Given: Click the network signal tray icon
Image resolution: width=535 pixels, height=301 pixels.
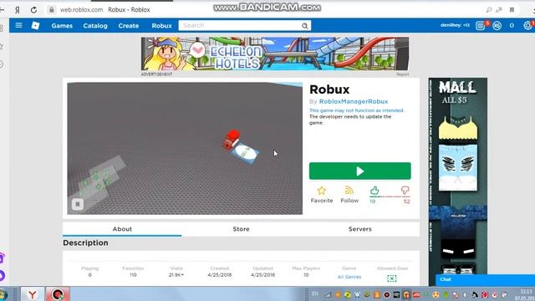Looking at the screenshot, I should (x=328, y=295).
